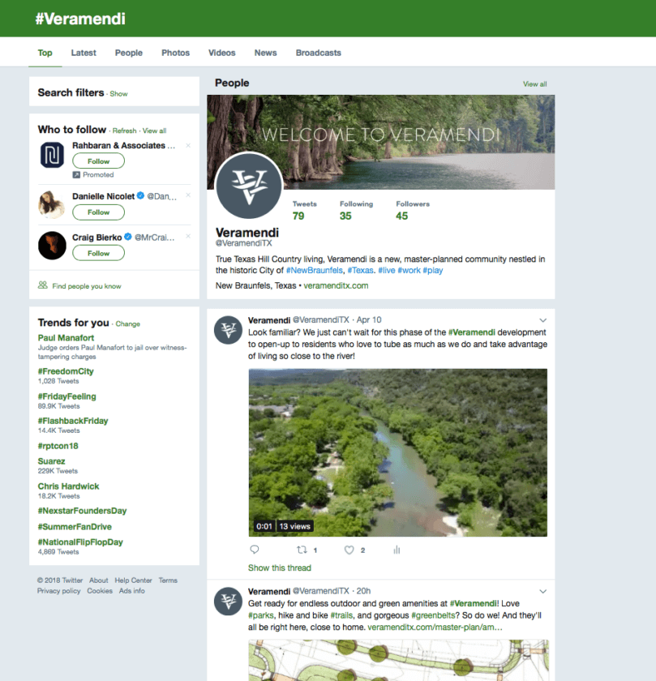Screen dimensions: 656x681
Task: Open the #NationalFlipFlopDay trend
Action: click(80, 542)
